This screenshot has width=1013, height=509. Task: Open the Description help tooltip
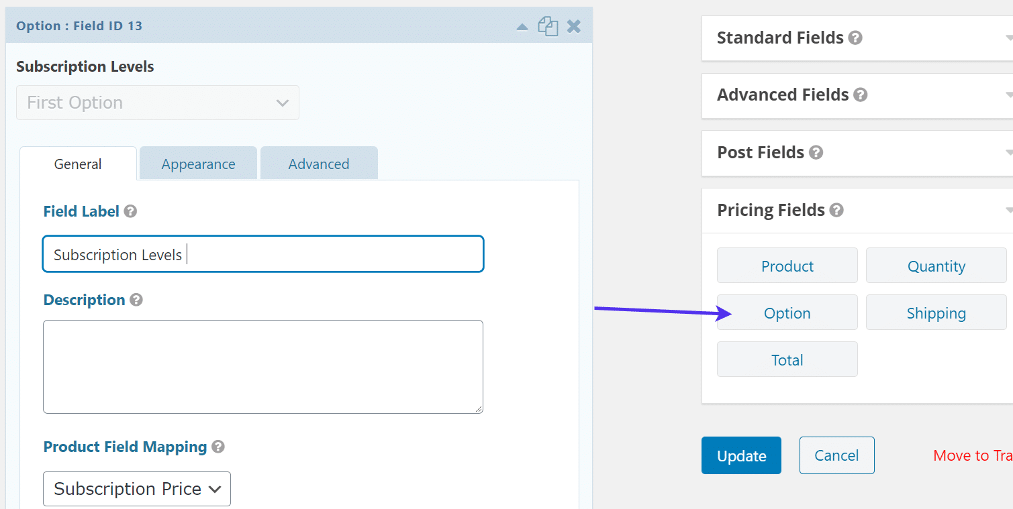137,300
